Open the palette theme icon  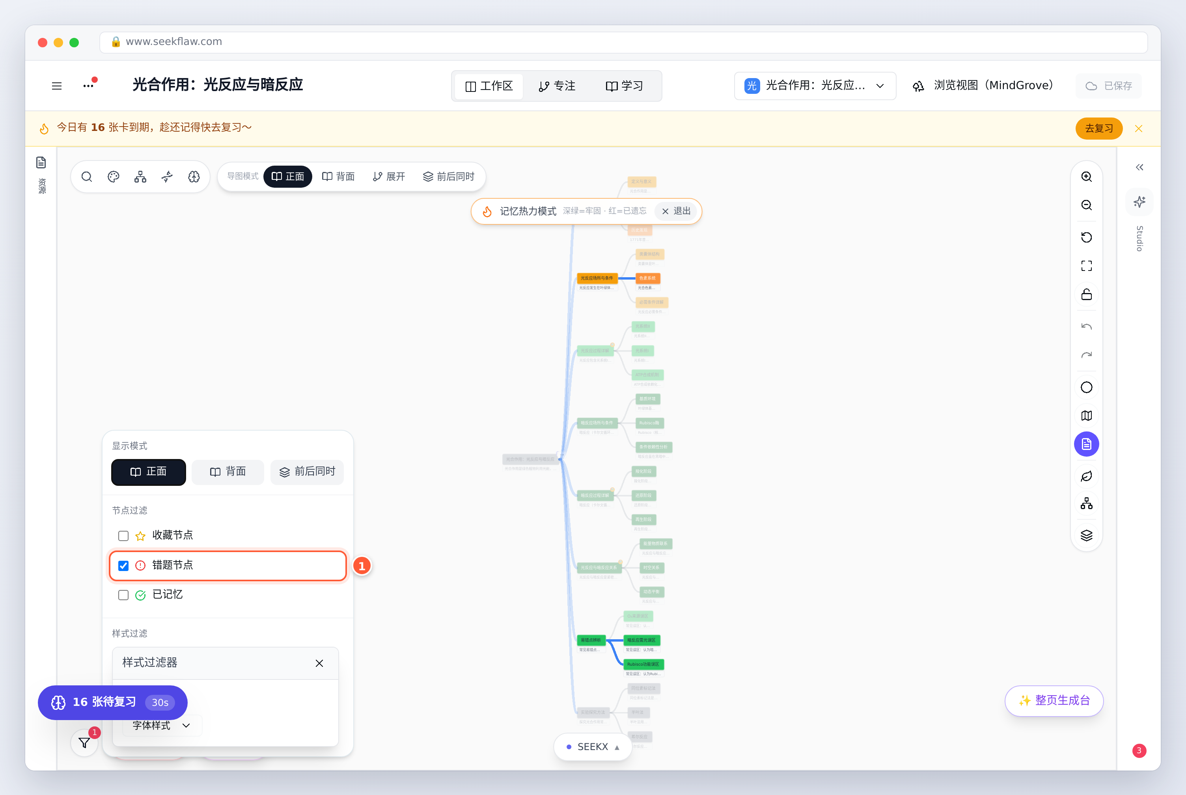pos(114,176)
